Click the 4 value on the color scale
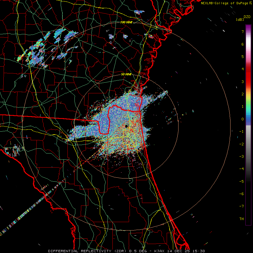This screenshot has width=253, height=253. (x=243, y=69)
